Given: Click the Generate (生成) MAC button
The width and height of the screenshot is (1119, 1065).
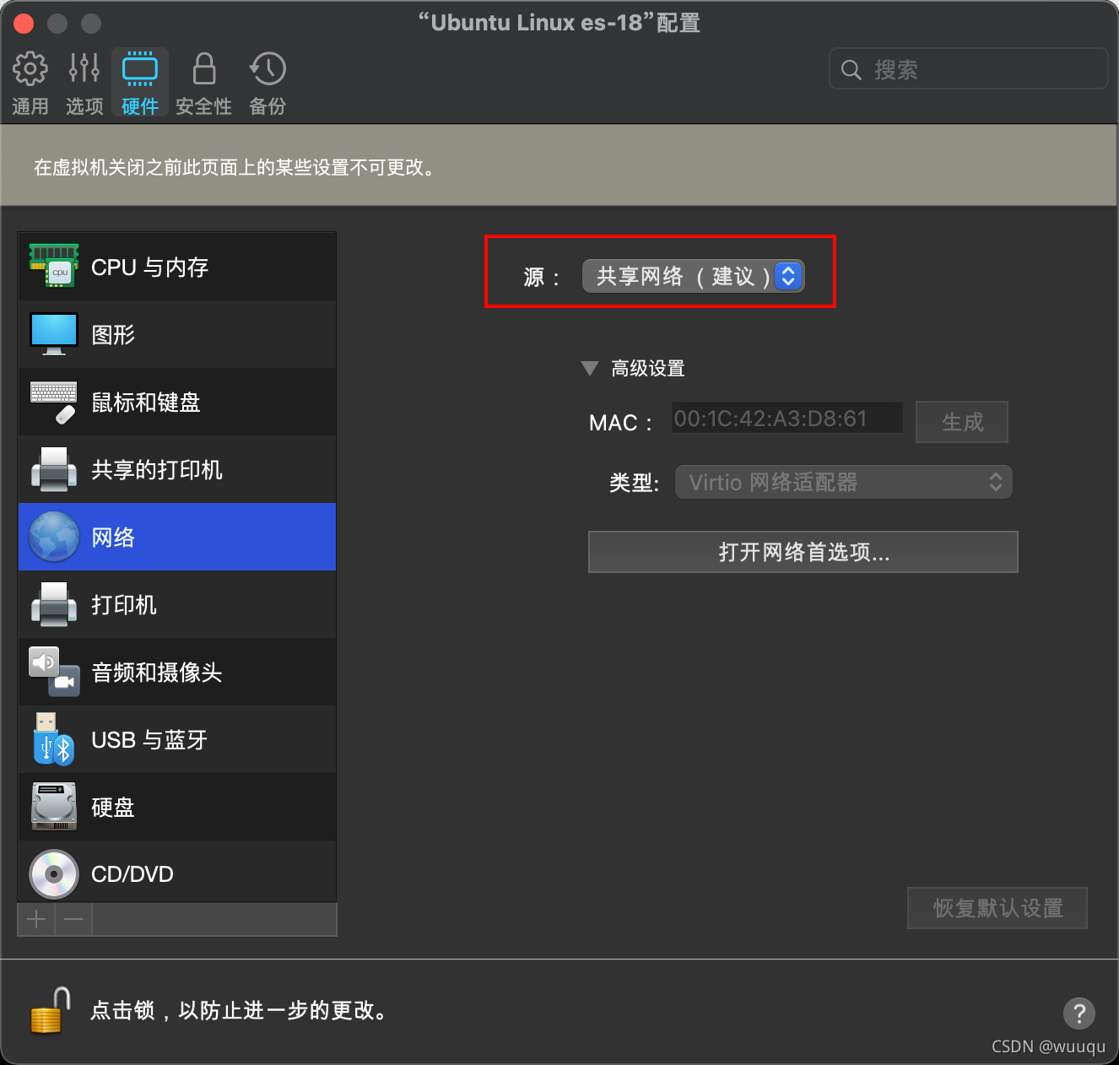Looking at the screenshot, I should 962,422.
